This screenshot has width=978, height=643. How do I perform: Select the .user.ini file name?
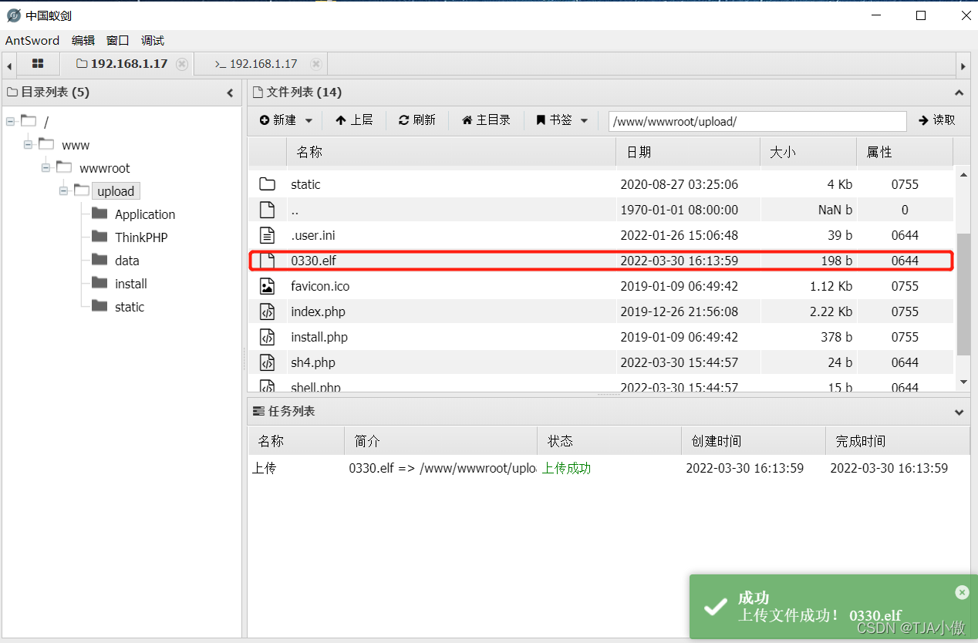313,235
